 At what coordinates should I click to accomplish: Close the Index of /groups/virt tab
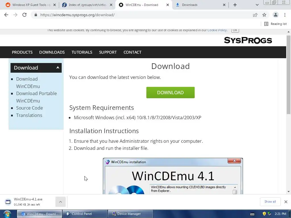(111, 5)
